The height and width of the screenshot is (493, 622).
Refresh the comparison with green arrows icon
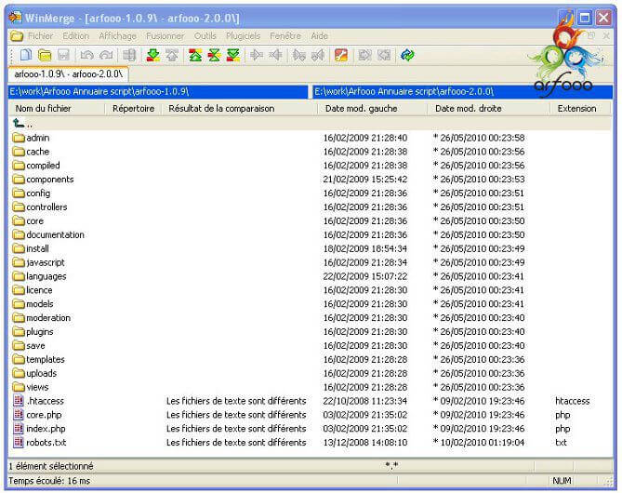[x=407, y=55]
